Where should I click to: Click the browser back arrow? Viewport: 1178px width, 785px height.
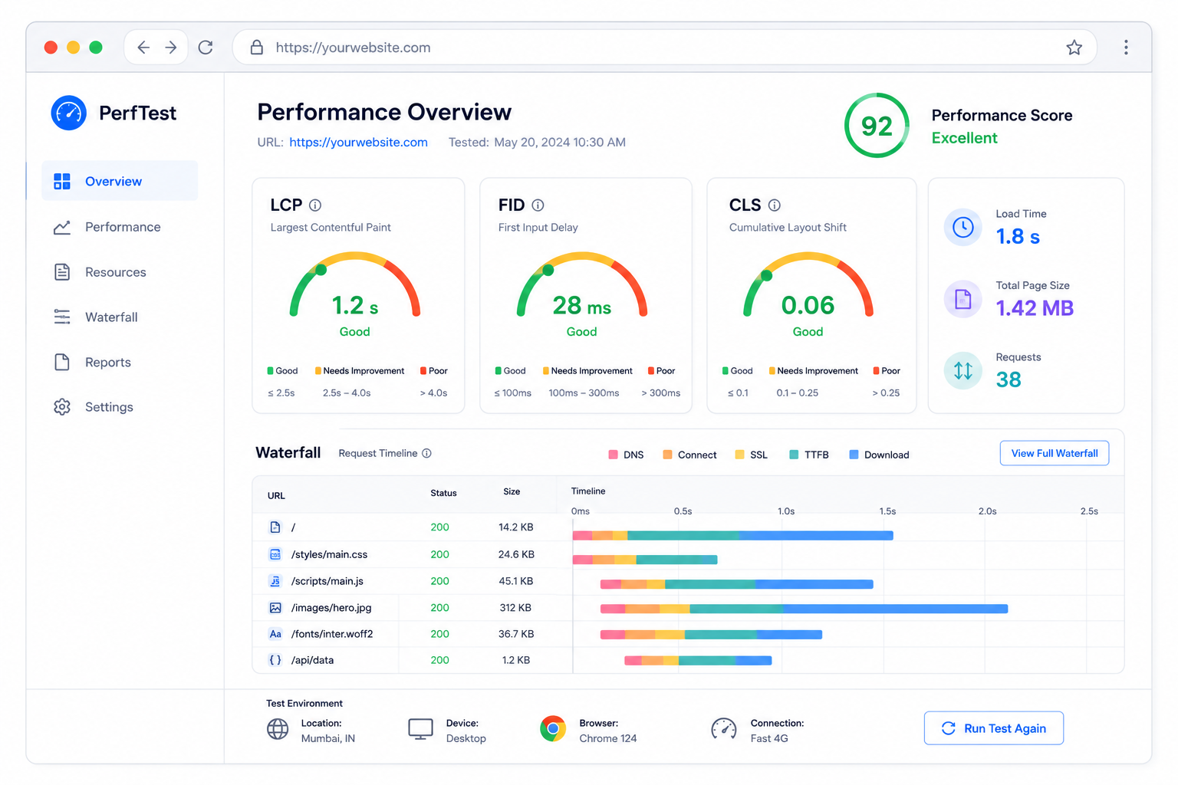(143, 48)
